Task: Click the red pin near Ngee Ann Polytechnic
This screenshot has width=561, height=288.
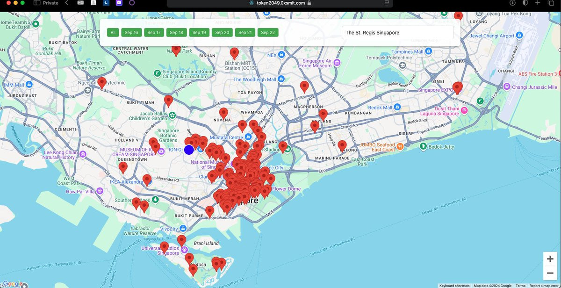Action: tap(102, 82)
